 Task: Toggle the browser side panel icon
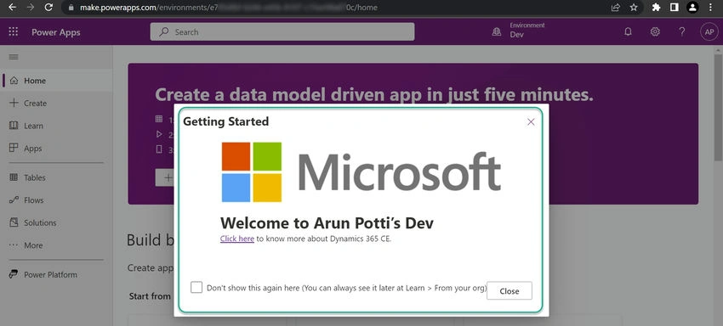675,8
